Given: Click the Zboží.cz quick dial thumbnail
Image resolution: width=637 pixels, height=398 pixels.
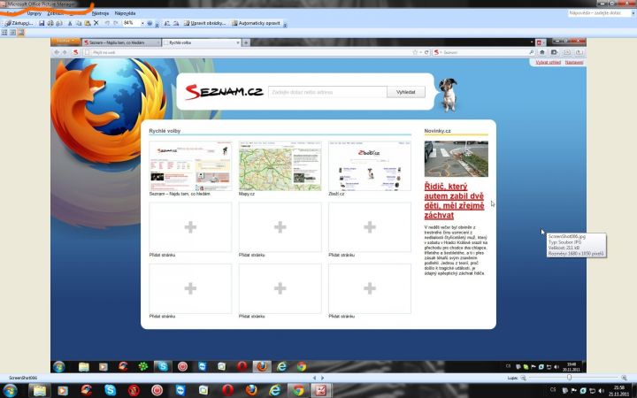Looking at the screenshot, I should click(x=370, y=165).
